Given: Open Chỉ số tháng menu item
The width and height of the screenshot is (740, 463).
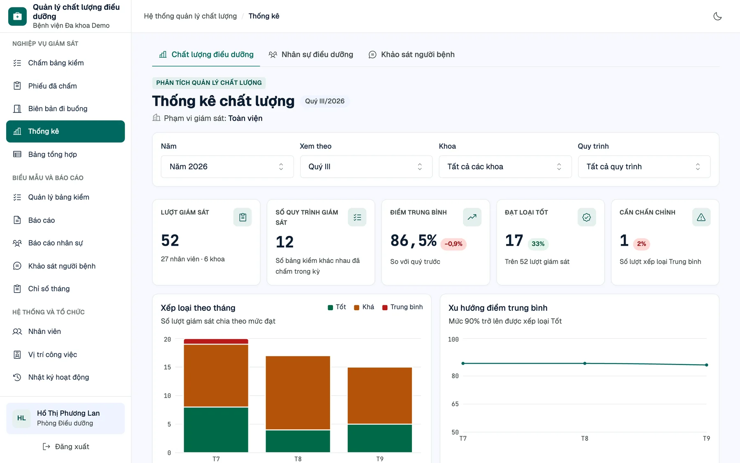Looking at the screenshot, I should pos(65,289).
